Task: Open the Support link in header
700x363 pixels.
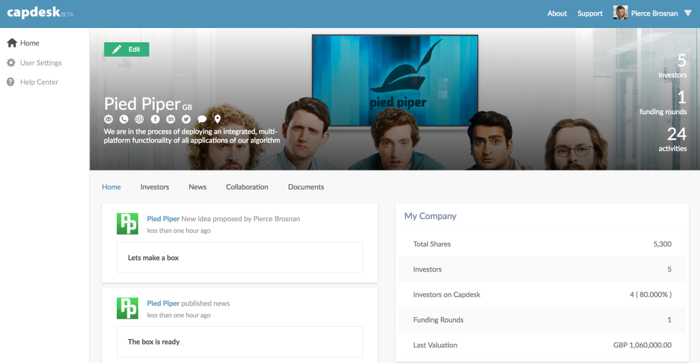Action: tap(590, 14)
